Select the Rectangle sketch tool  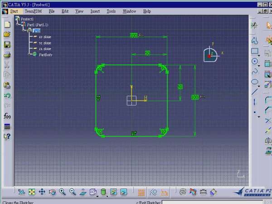(254, 51)
